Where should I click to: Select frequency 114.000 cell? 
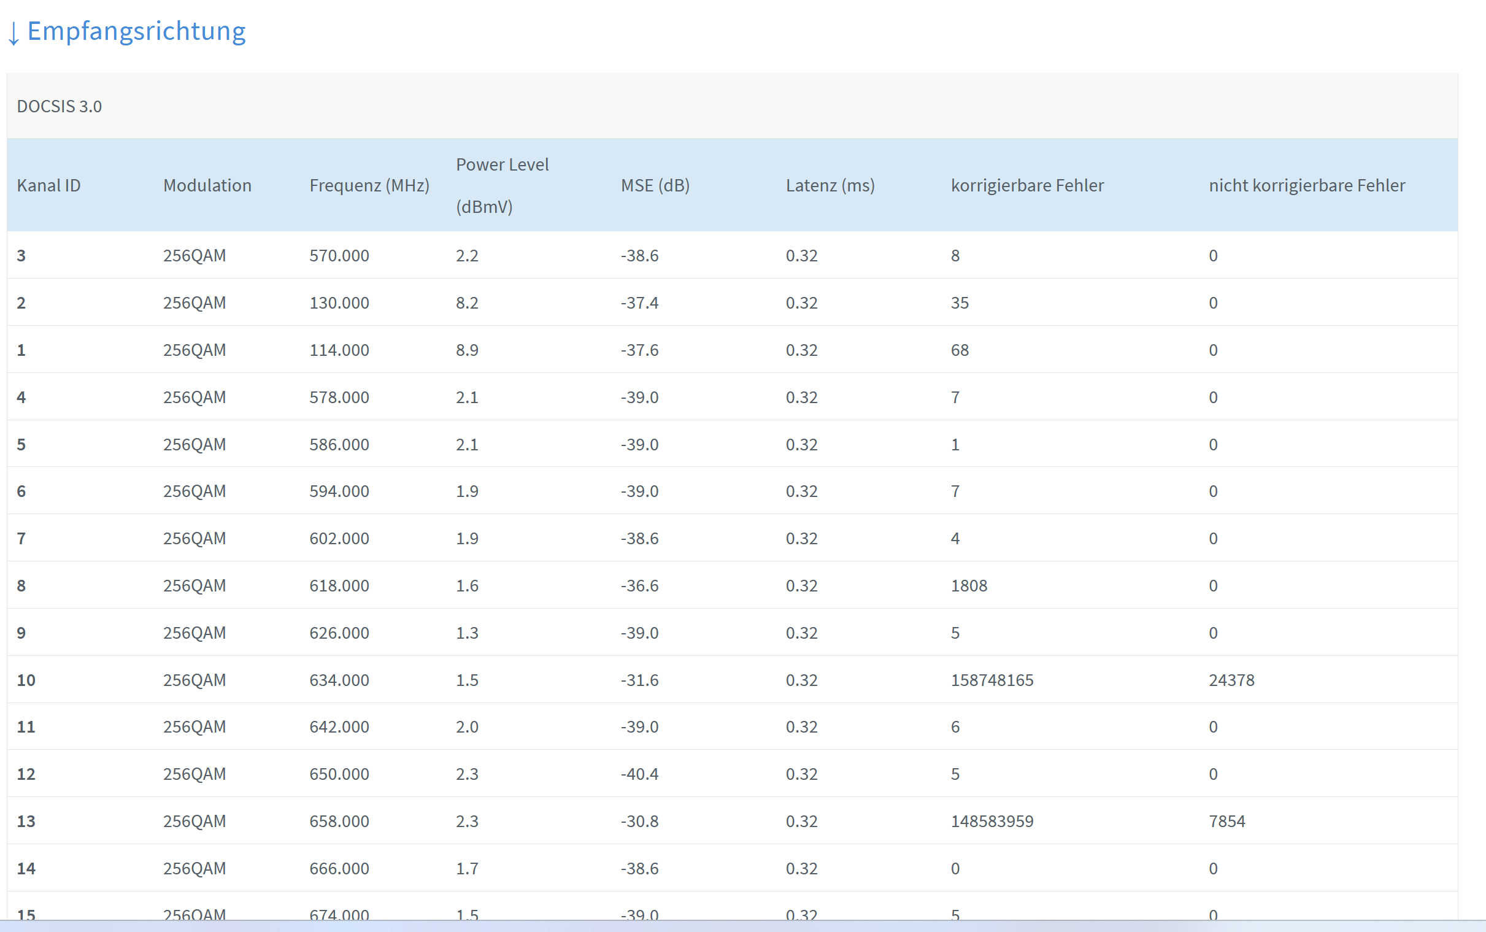(339, 350)
